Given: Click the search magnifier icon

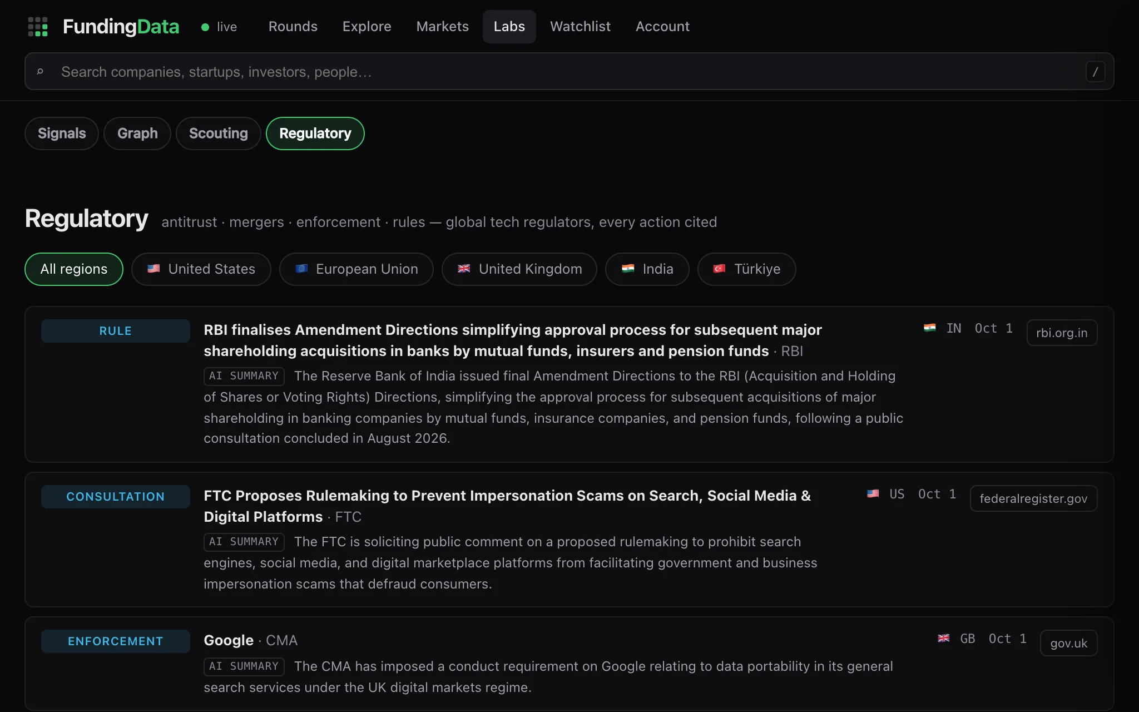Looking at the screenshot, I should coord(40,72).
